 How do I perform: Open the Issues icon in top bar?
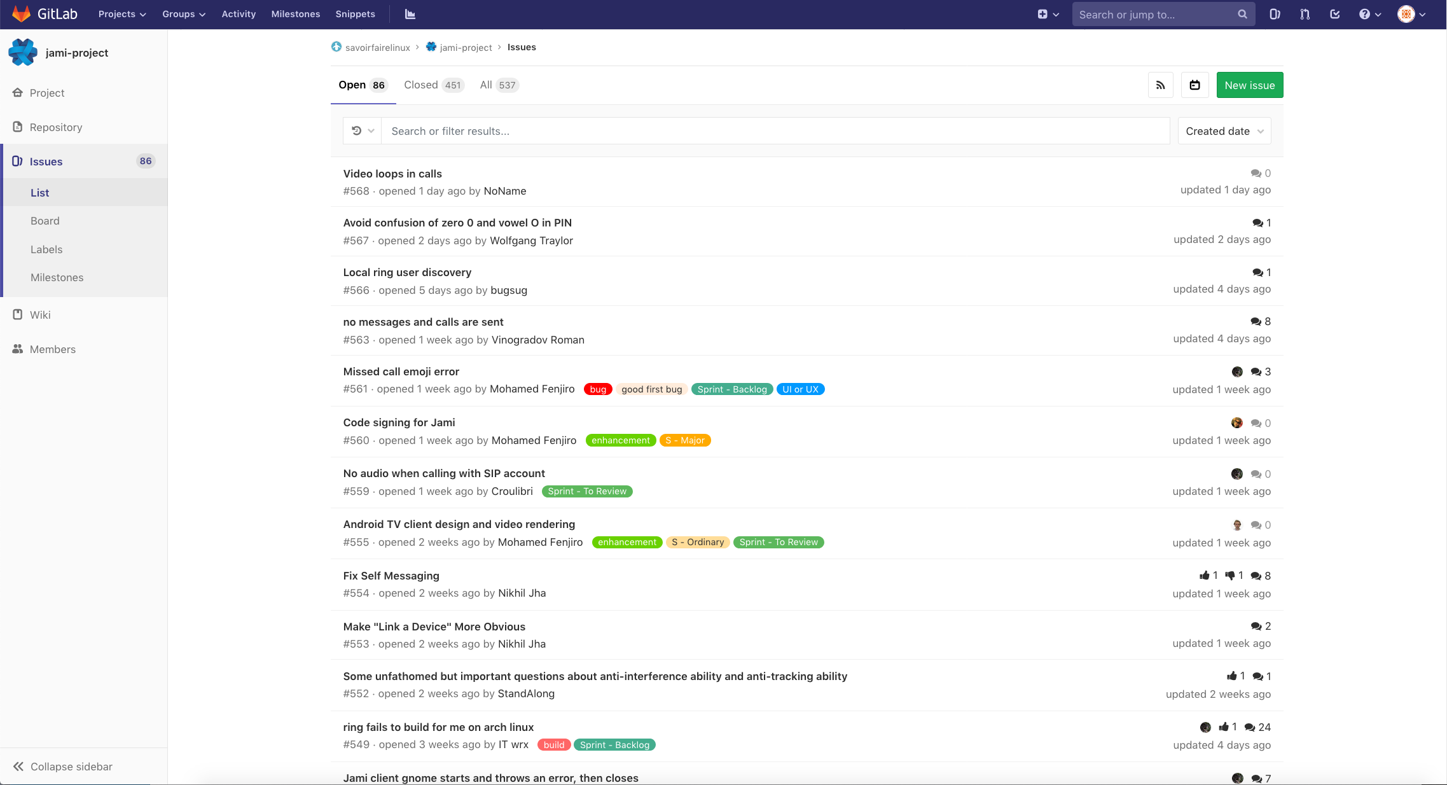[x=1275, y=14]
